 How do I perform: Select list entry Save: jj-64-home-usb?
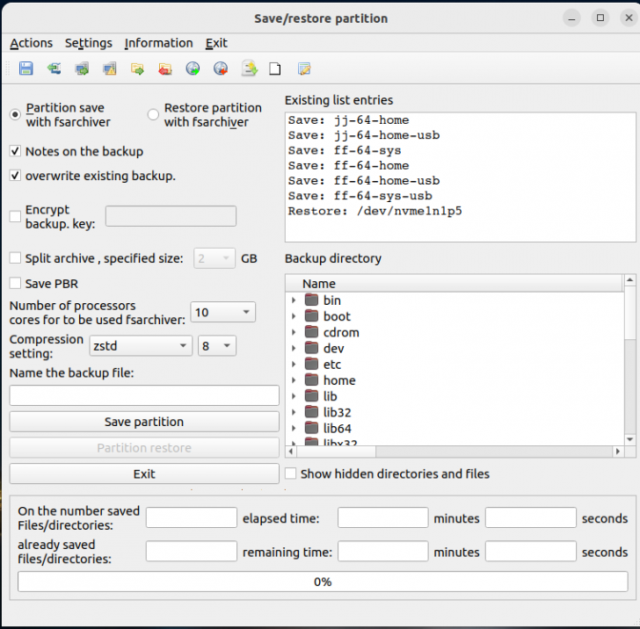coord(460,135)
